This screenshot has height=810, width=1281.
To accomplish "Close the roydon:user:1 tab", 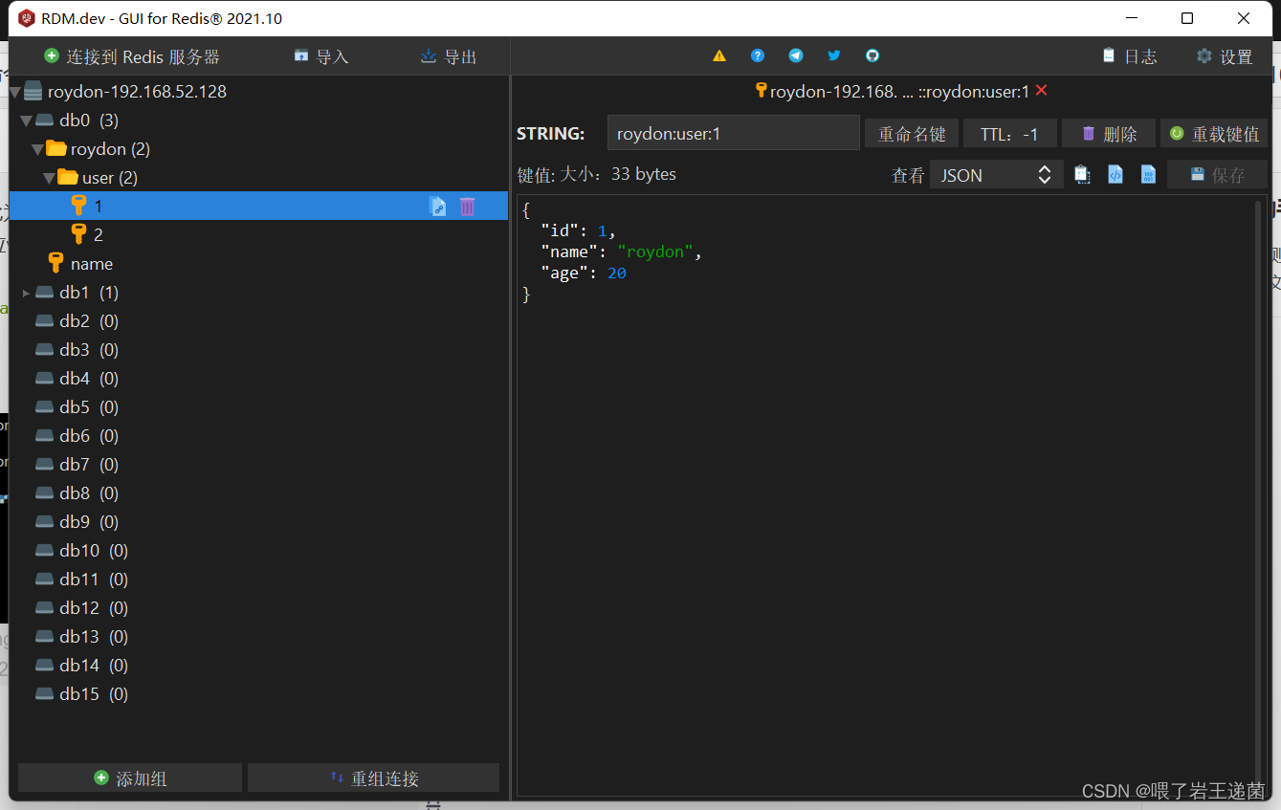I will (x=1042, y=91).
